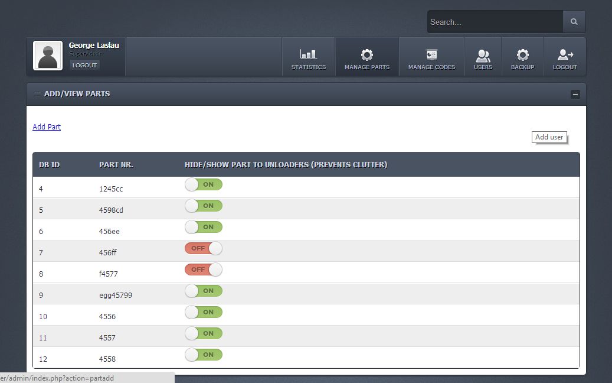Screen dimensions: 612x383
Task: Click into the Search input field
Action: click(x=495, y=22)
